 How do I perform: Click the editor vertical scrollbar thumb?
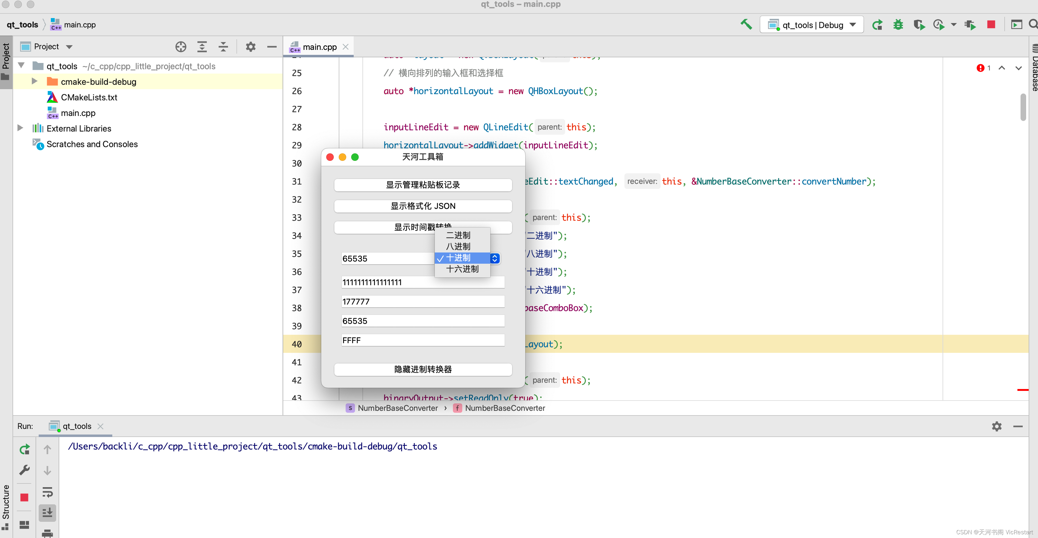point(1023,107)
